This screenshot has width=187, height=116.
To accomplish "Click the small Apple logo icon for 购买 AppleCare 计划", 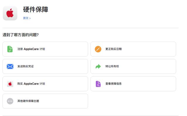I will click(x=10, y=84).
